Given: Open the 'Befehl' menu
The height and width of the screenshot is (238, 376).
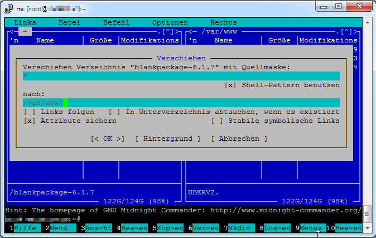Looking at the screenshot, I should click(116, 22).
